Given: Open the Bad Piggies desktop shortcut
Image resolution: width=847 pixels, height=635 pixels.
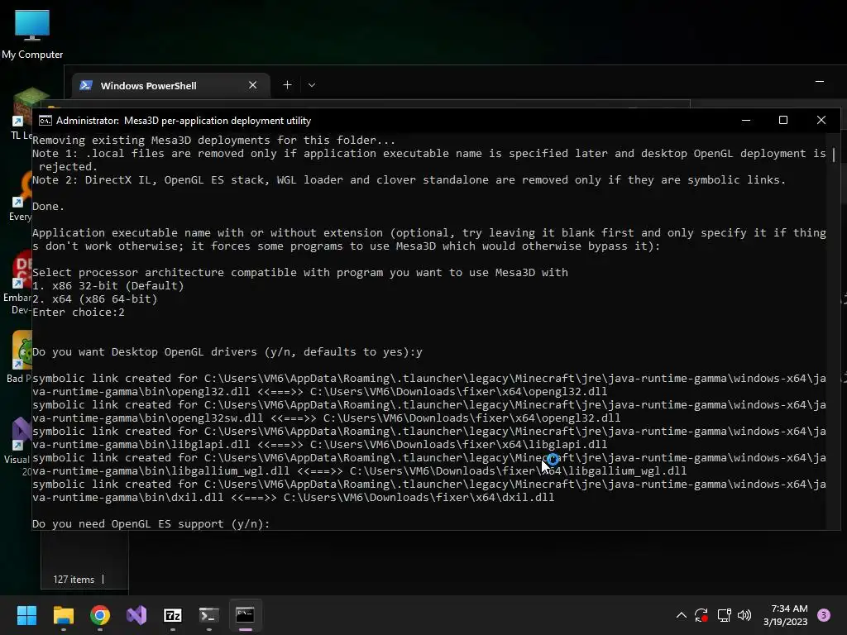Looking at the screenshot, I should click(20, 356).
